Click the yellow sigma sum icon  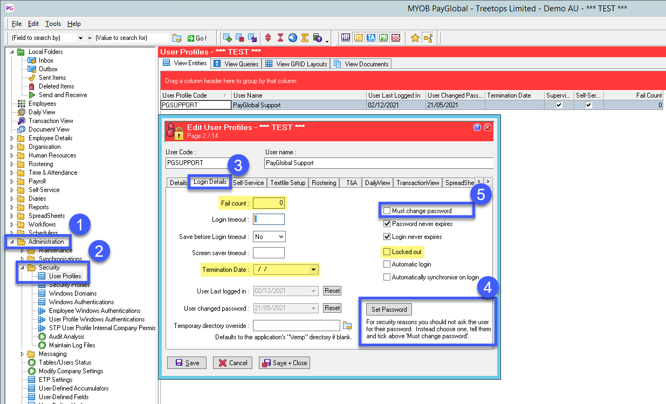[x=305, y=38]
